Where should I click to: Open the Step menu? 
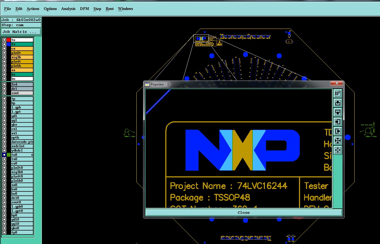[x=97, y=9]
